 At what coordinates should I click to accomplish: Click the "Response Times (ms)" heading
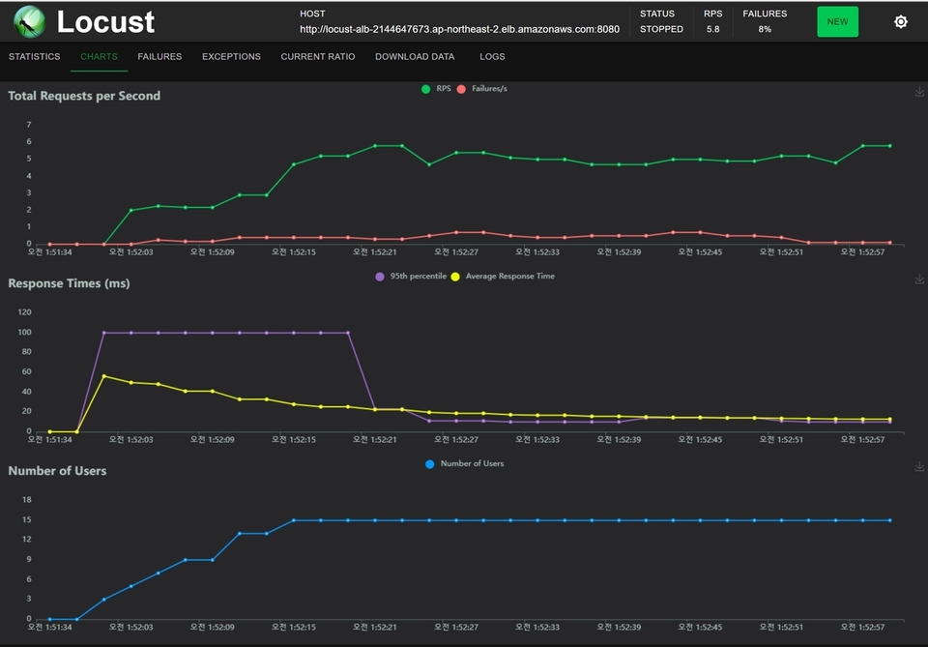[69, 283]
